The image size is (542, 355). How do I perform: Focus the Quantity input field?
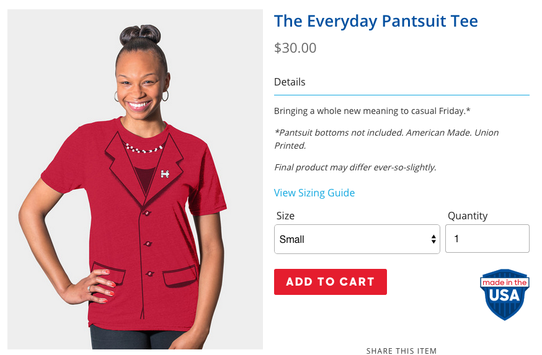click(487, 239)
